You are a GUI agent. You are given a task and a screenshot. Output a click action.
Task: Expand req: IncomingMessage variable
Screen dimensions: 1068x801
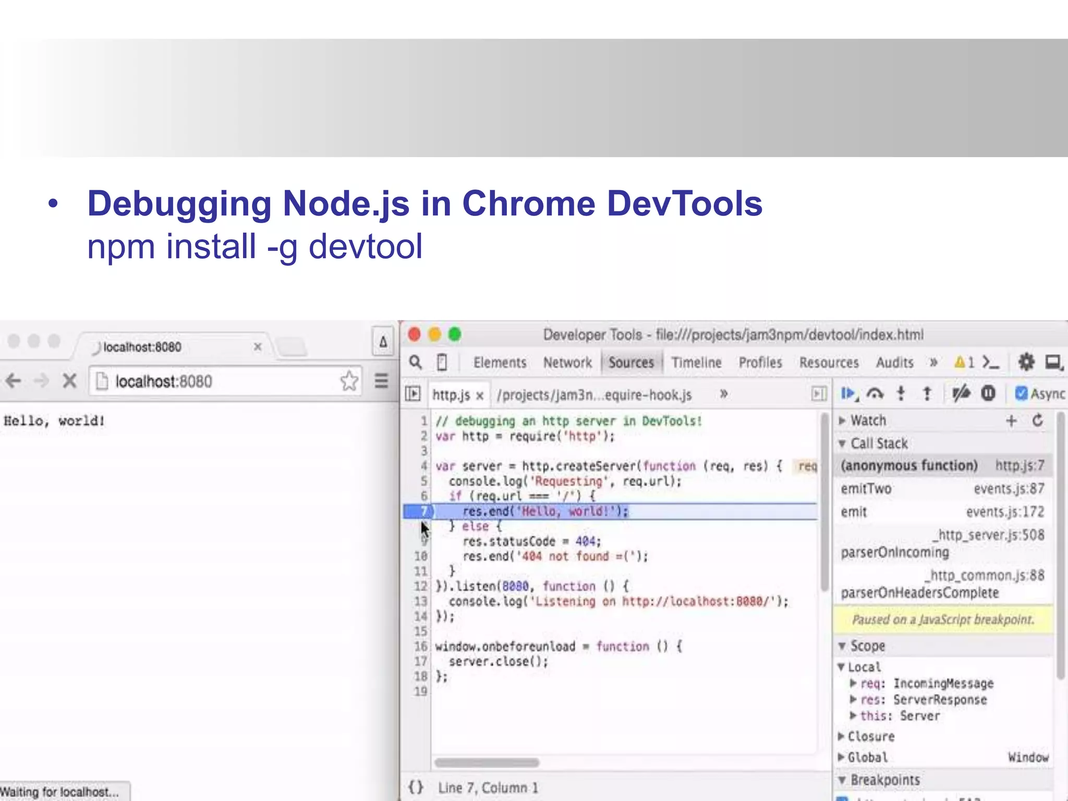click(x=853, y=683)
